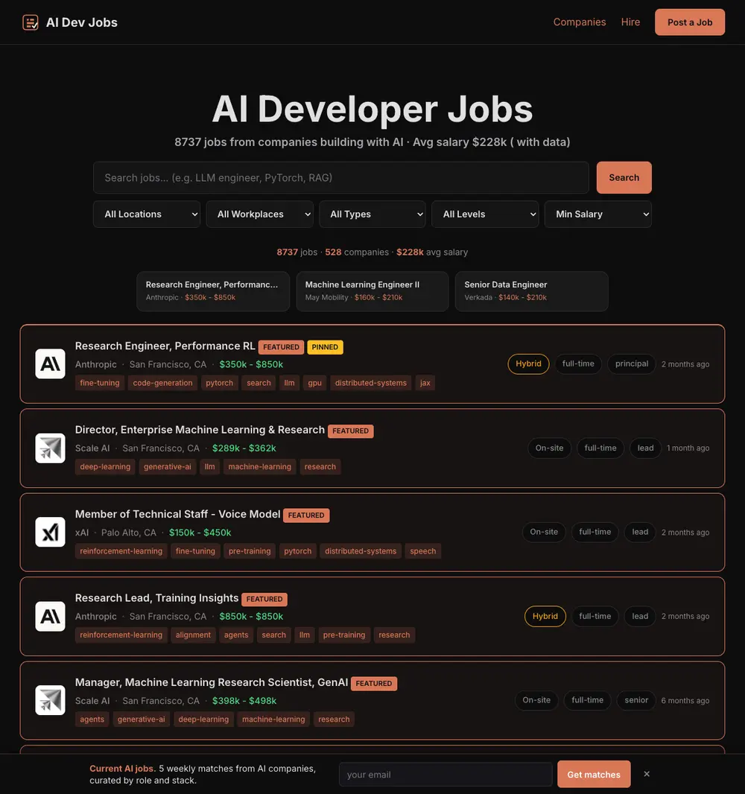Expand the All Types filter
Screen dimensions: 745x794
pyautogui.click(x=372, y=215)
